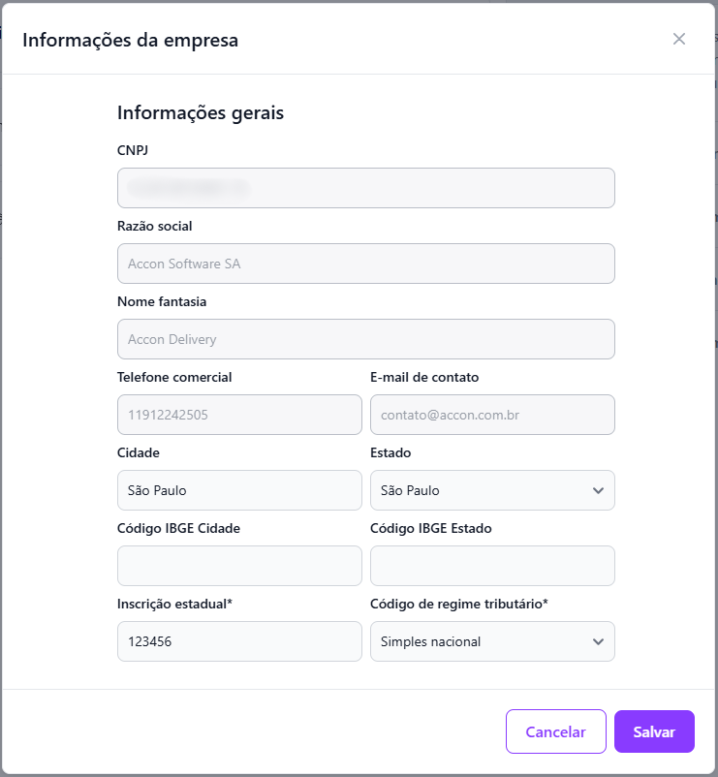Close the Informações da empresa dialog
Viewport: 718px width, 777px height.
tap(679, 39)
